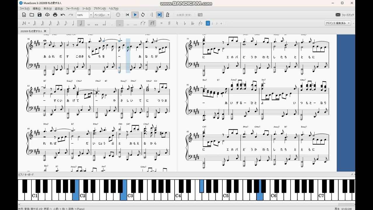The width and height of the screenshot is (373, 210).
Task: Apply a natural accidental
Action: click(177, 23)
